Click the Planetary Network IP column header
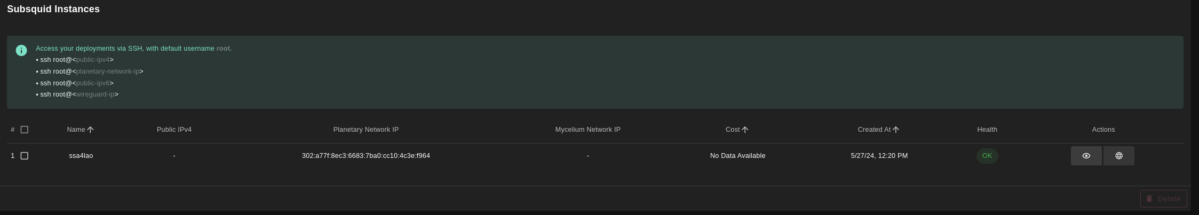1199x215 pixels. [x=366, y=130]
